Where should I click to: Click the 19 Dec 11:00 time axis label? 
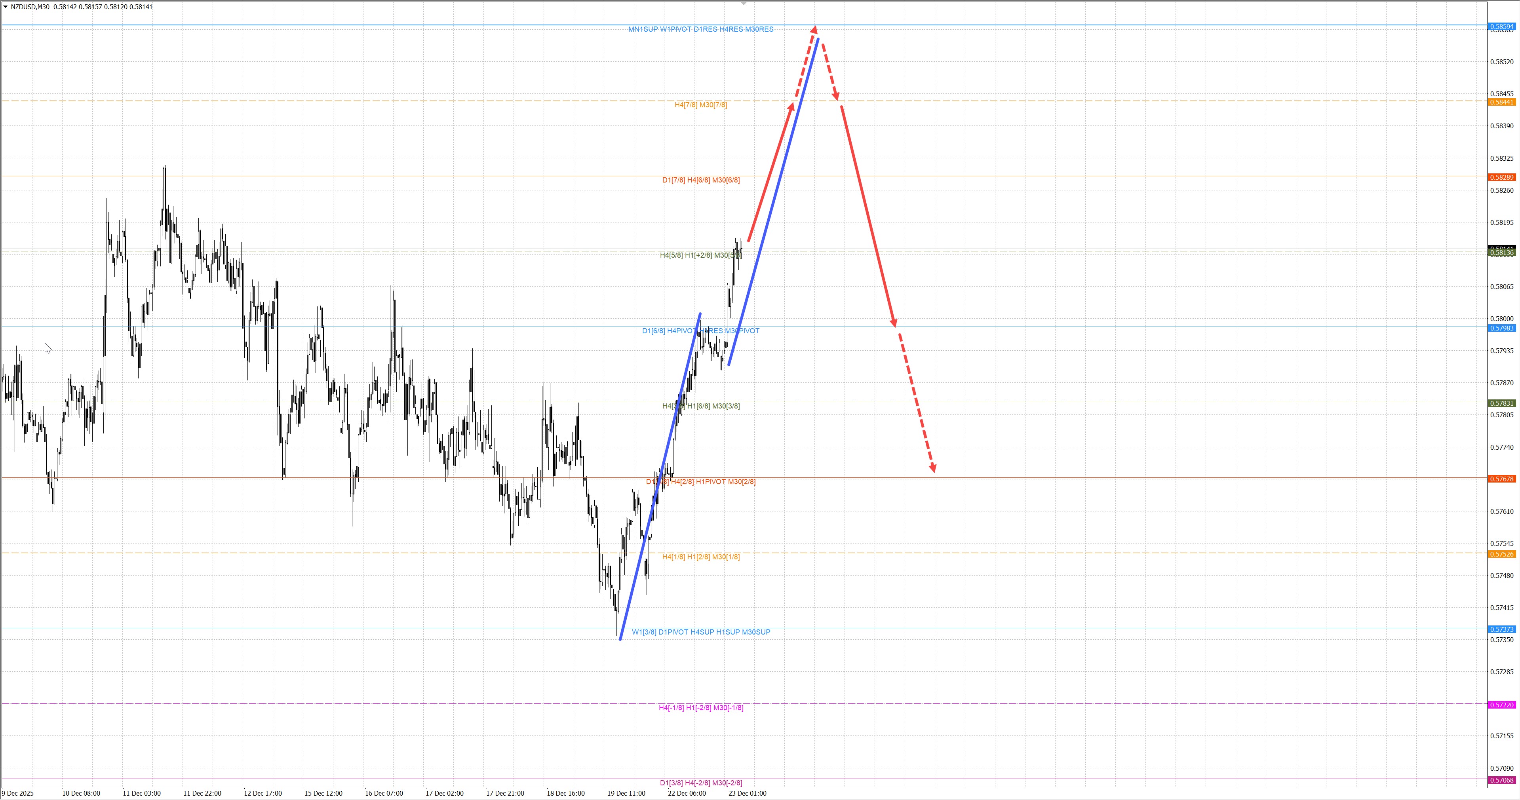(x=626, y=794)
